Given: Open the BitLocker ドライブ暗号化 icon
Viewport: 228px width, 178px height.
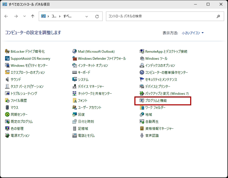Looking at the screenshot, I should (x=7, y=51).
